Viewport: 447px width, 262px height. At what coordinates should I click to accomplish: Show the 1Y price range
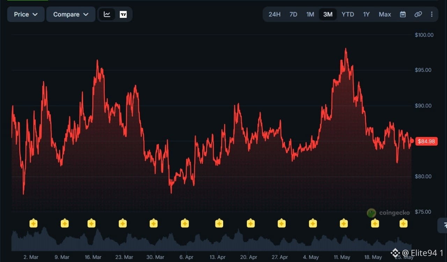coord(366,14)
